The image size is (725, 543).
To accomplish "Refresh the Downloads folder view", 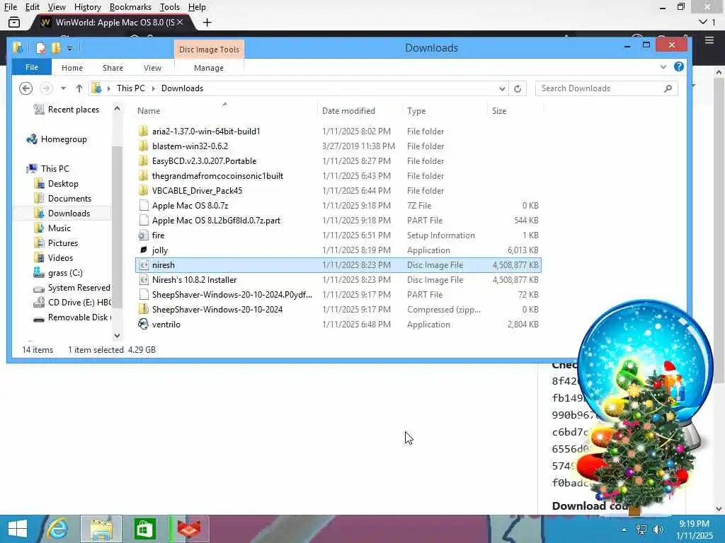I will point(518,88).
